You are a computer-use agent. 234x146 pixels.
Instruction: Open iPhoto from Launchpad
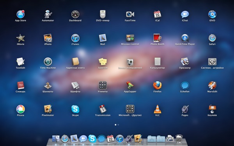[x=48, y=38]
